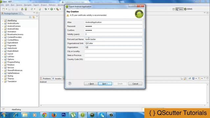The image size is (210, 118).
Task: Click Cancel in Export Android Application dialog
Action: pos(135,84)
